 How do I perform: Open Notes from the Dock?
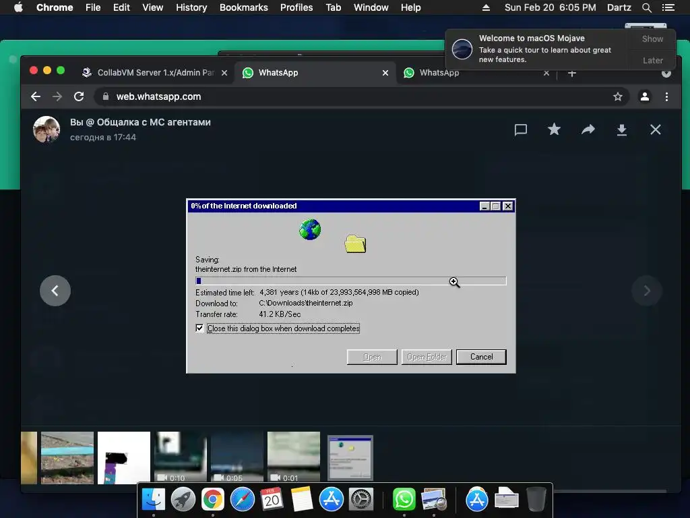(301, 500)
